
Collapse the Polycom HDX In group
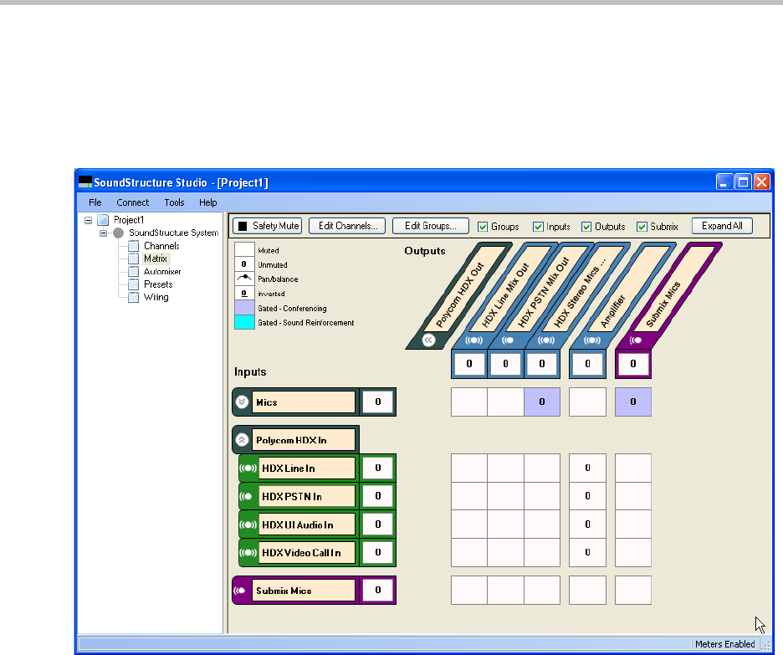[243, 440]
